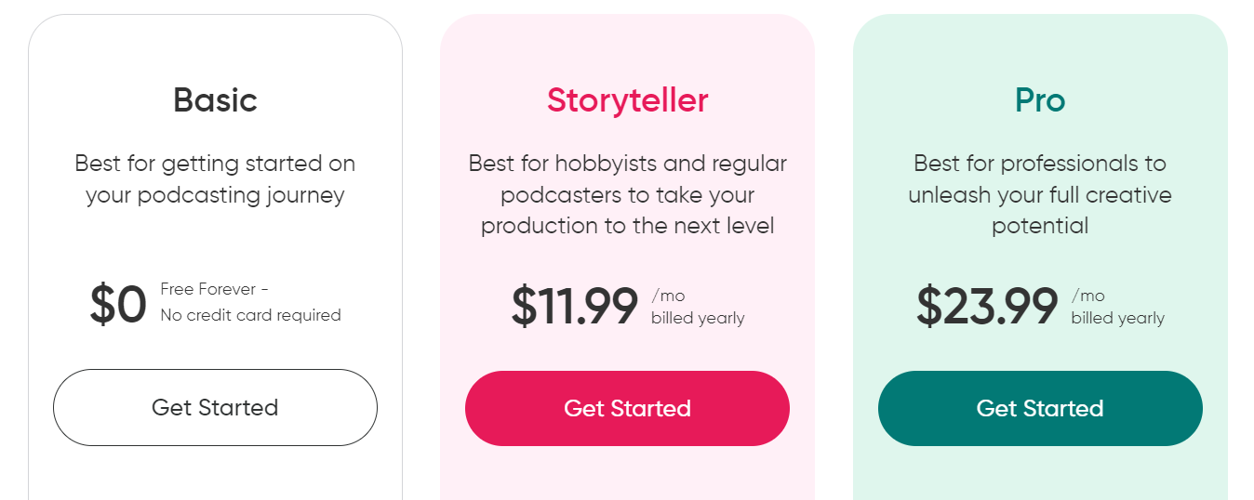Hit the green Pro Get Started button

[1039, 409]
